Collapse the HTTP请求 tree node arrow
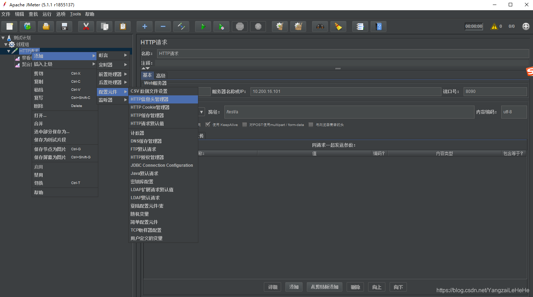 pos(8,51)
